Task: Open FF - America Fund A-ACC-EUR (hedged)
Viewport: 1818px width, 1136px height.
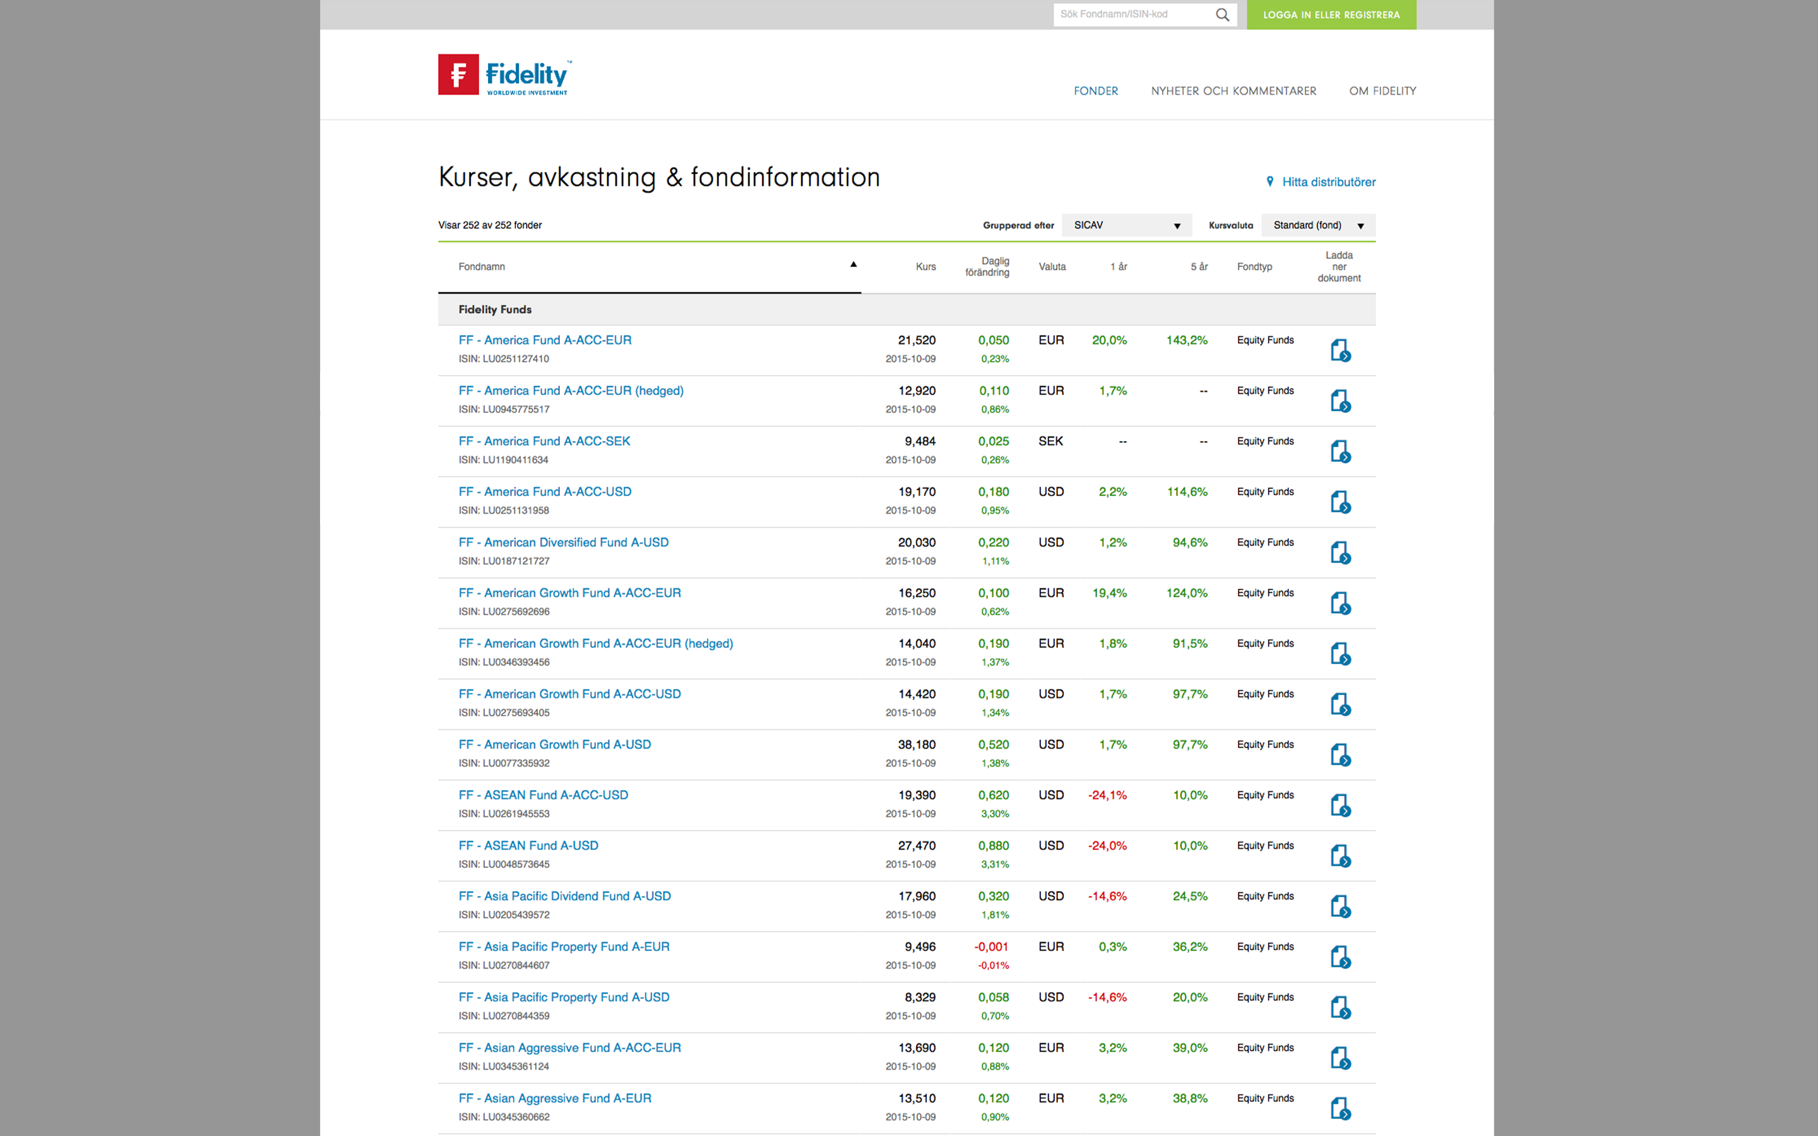Action: point(571,391)
